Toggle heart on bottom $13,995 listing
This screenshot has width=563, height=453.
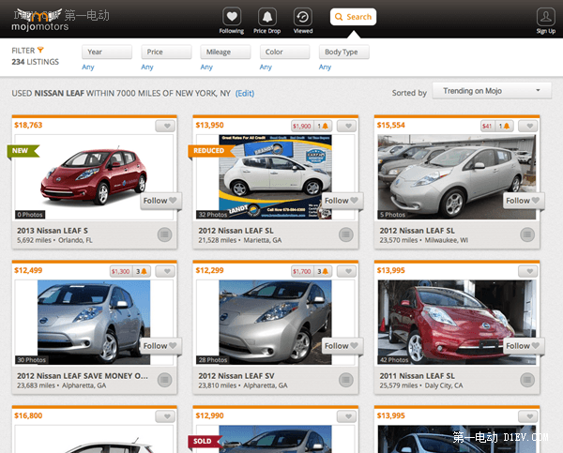pos(527,416)
